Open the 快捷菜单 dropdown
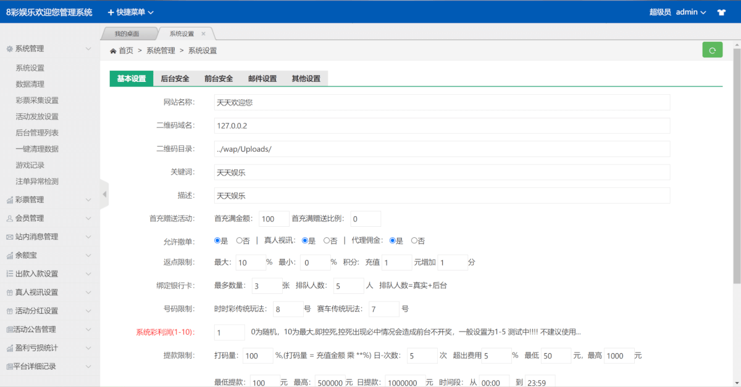 130,12
